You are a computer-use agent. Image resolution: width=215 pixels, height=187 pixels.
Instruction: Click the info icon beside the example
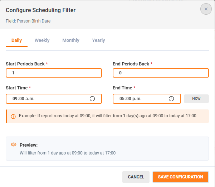tap(13, 116)
